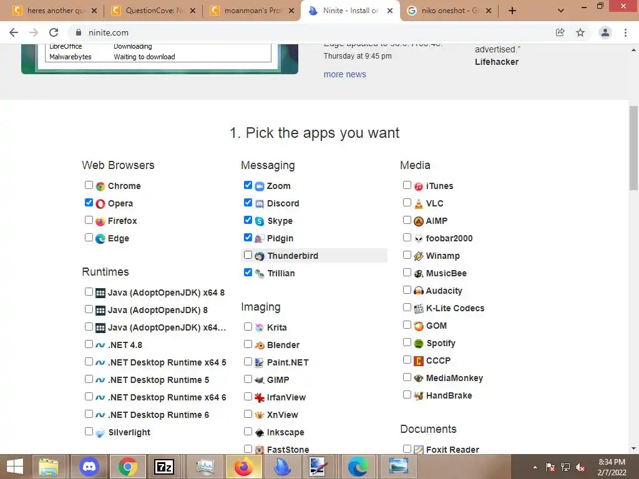This screenshot has height=479, width=639.
Task: Check the HandBrake checkbox
Action: pyautogui.click(x=407, y=395)
